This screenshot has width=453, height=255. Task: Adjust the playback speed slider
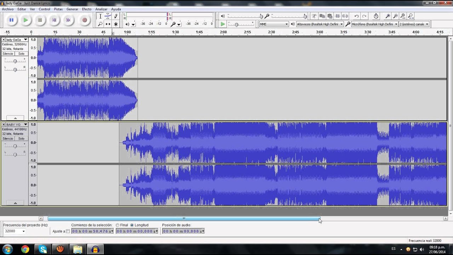[x=241, y=24]
